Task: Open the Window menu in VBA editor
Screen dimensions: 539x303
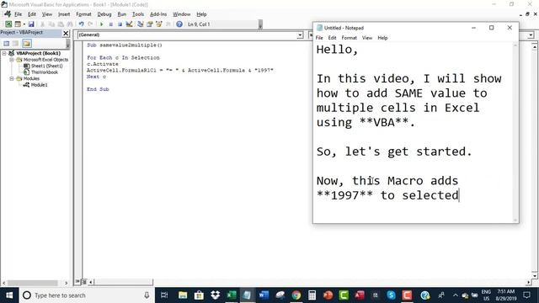Action: 182,14
